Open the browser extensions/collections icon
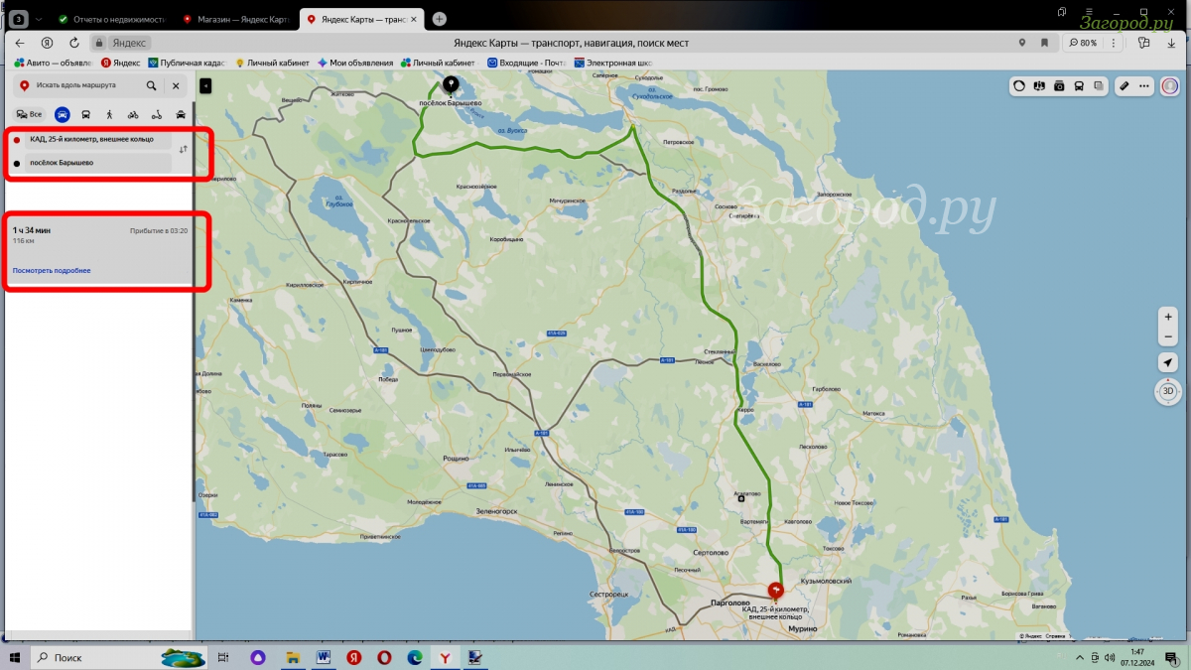Viewport: 1191px width, 670px height. [1143, 43]
